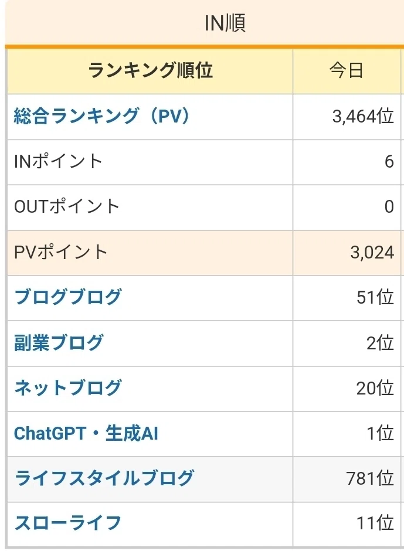404x551 pixels.
Task: Click the highlighted PVポイント row label
Action: (60, 252)
